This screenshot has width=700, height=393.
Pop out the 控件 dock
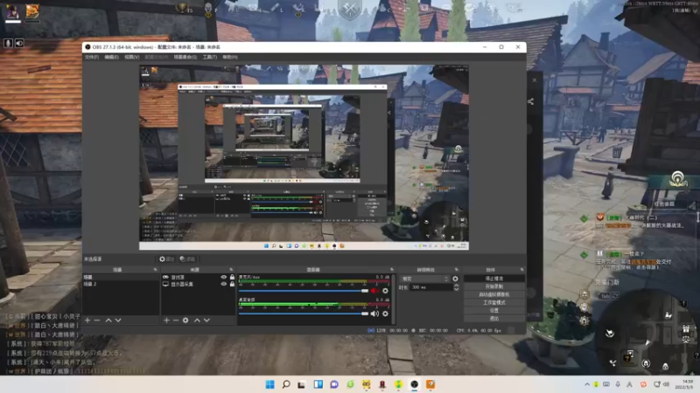[x=521, y=270]
